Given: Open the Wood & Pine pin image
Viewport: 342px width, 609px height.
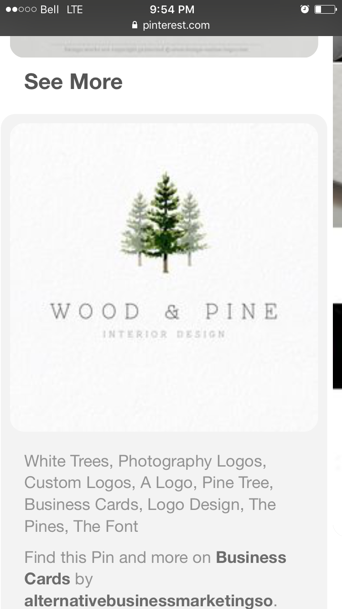Looking at the screenshot, I should pos(164,277).
